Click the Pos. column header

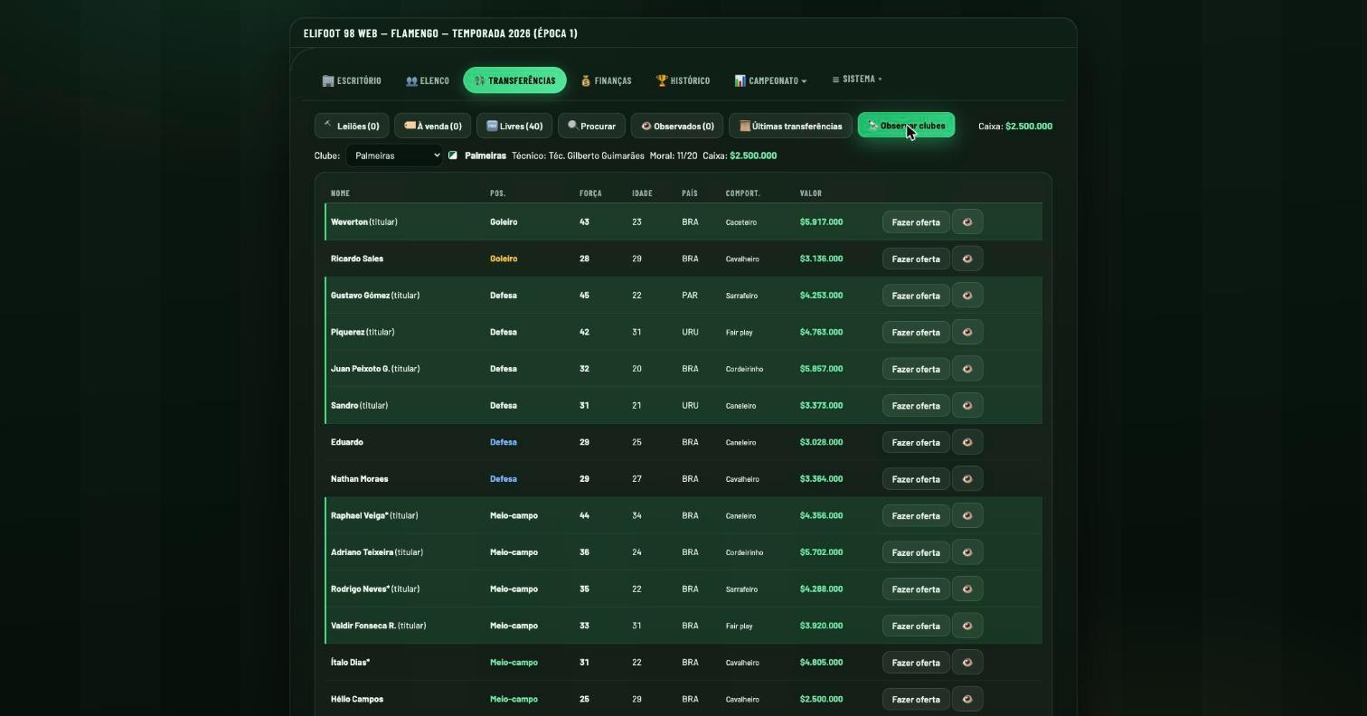[x=497, y=193]
